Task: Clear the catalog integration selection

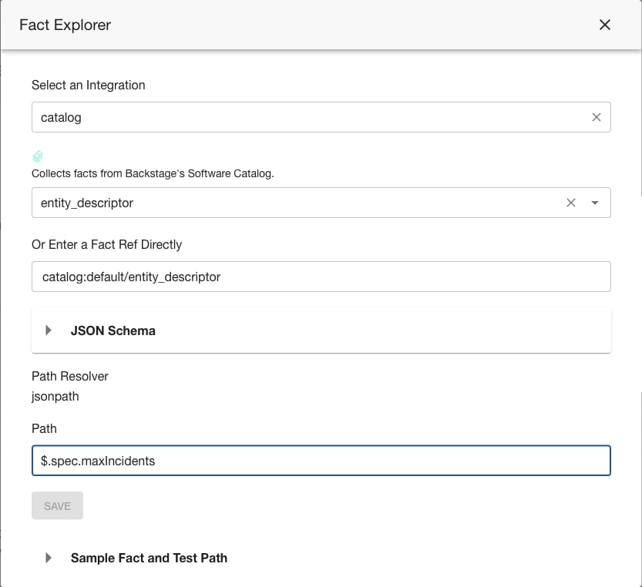Action: (597, 117)
